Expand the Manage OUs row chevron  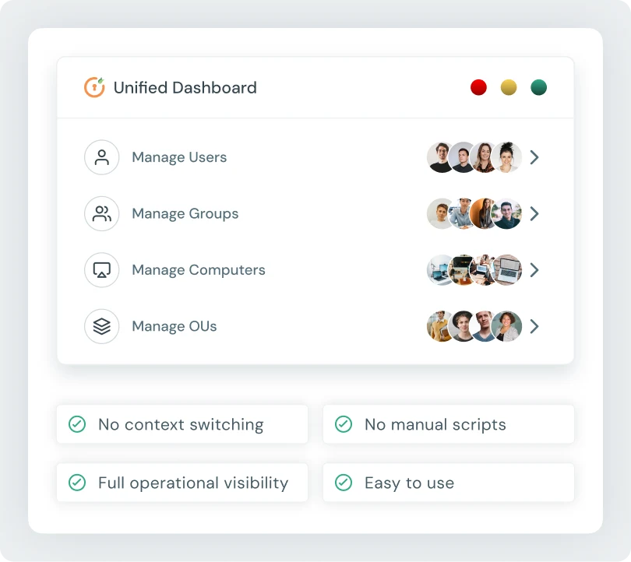click(x=534, y=326)
